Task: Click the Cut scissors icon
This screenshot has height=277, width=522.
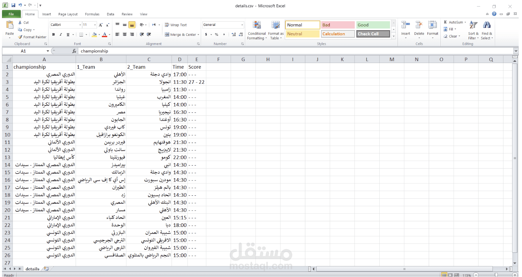Action: pyautogui.click(x=20, y=23)
